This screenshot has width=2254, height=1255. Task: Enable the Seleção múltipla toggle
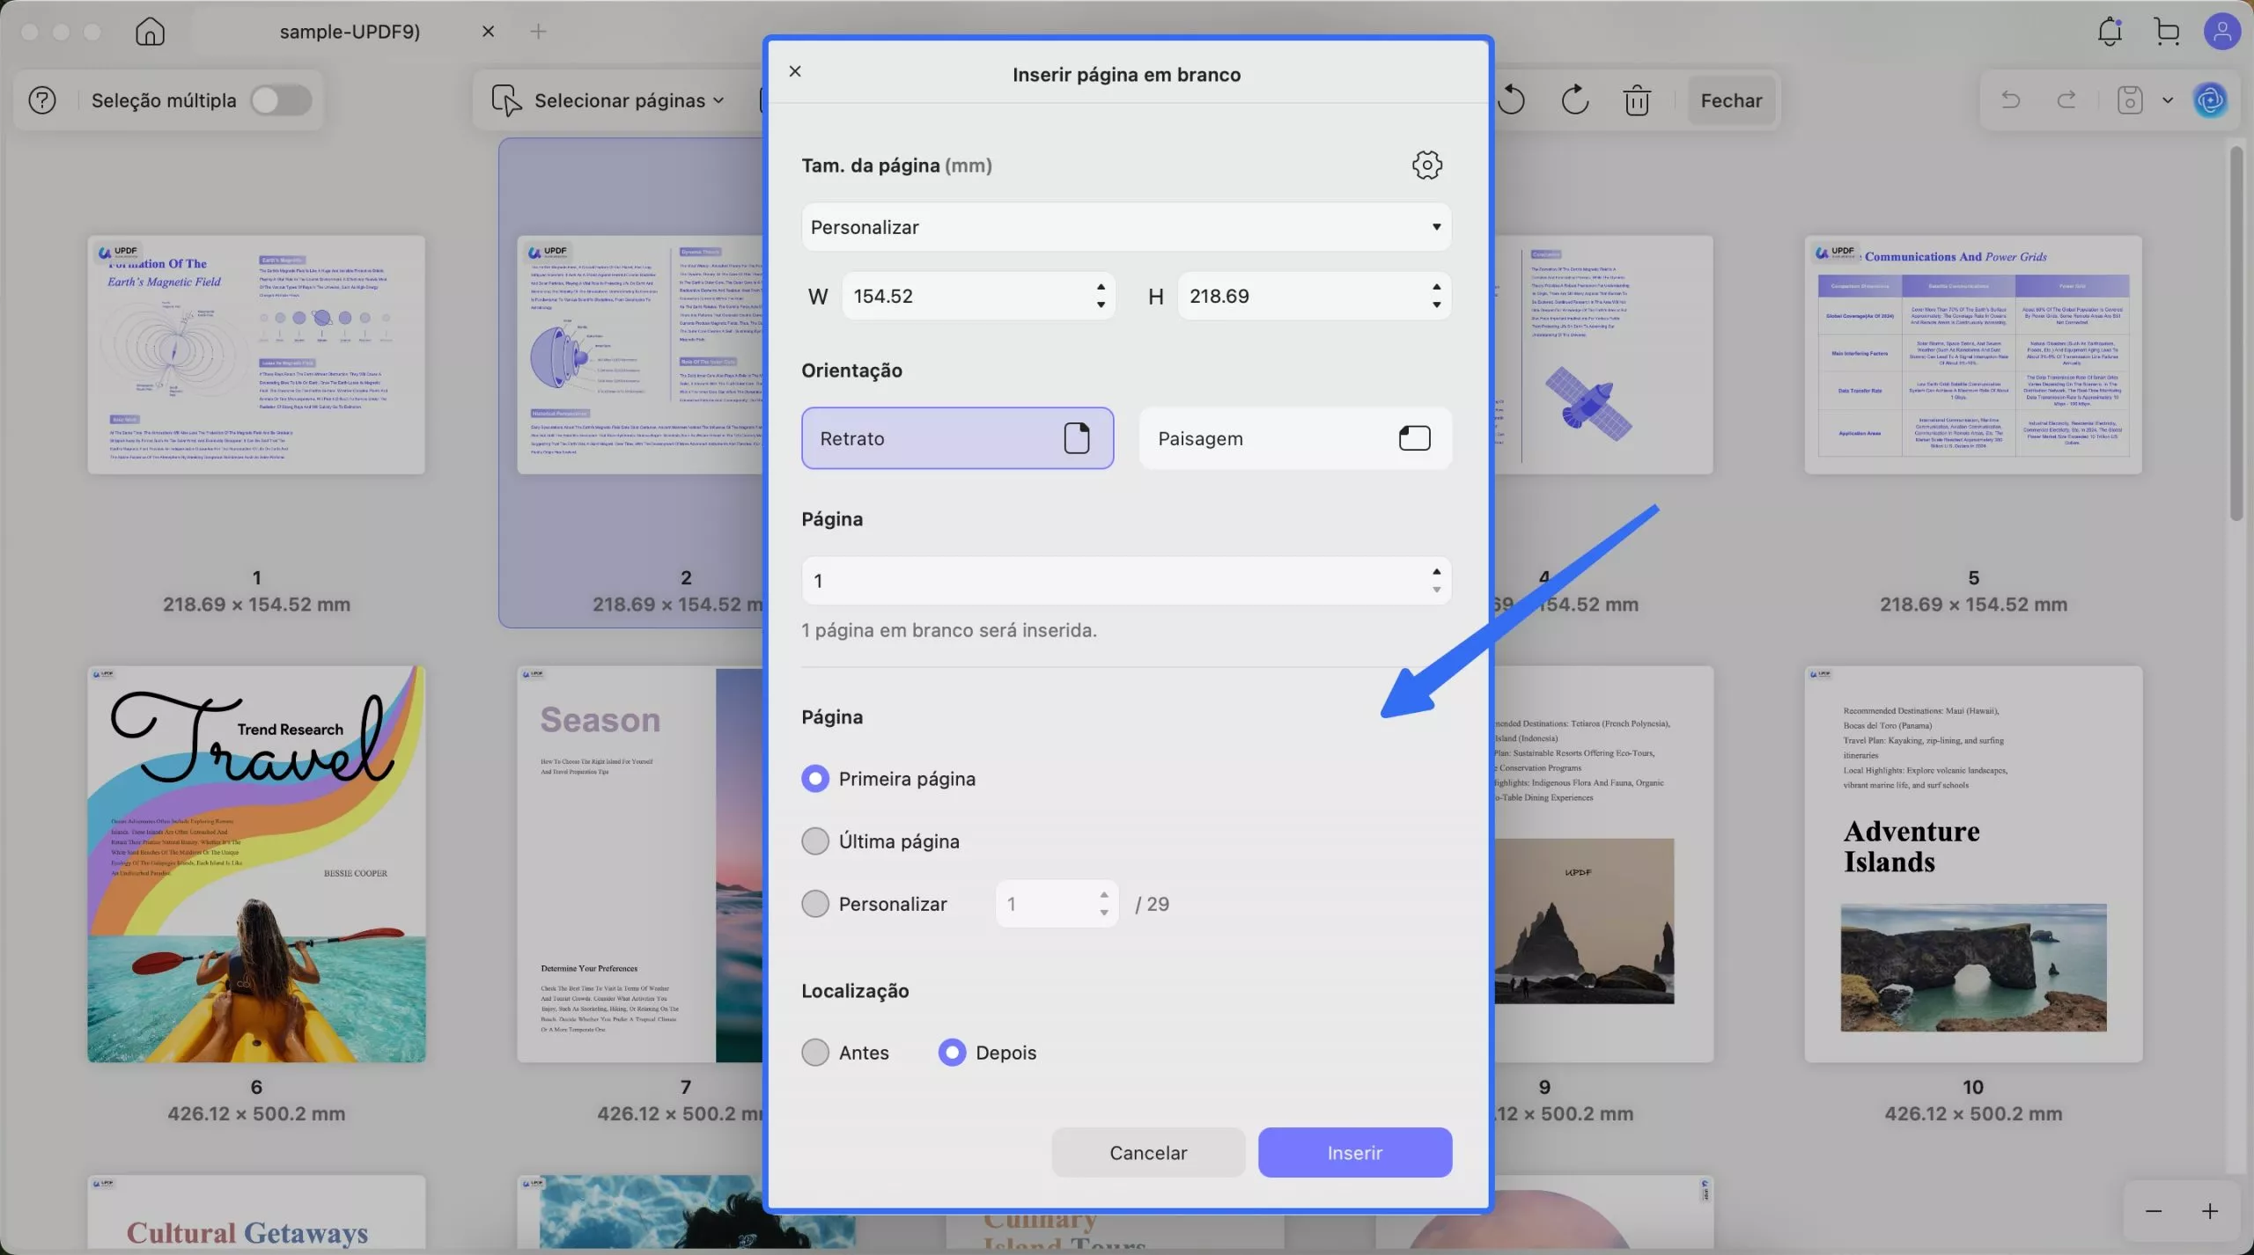click(281, 99)
